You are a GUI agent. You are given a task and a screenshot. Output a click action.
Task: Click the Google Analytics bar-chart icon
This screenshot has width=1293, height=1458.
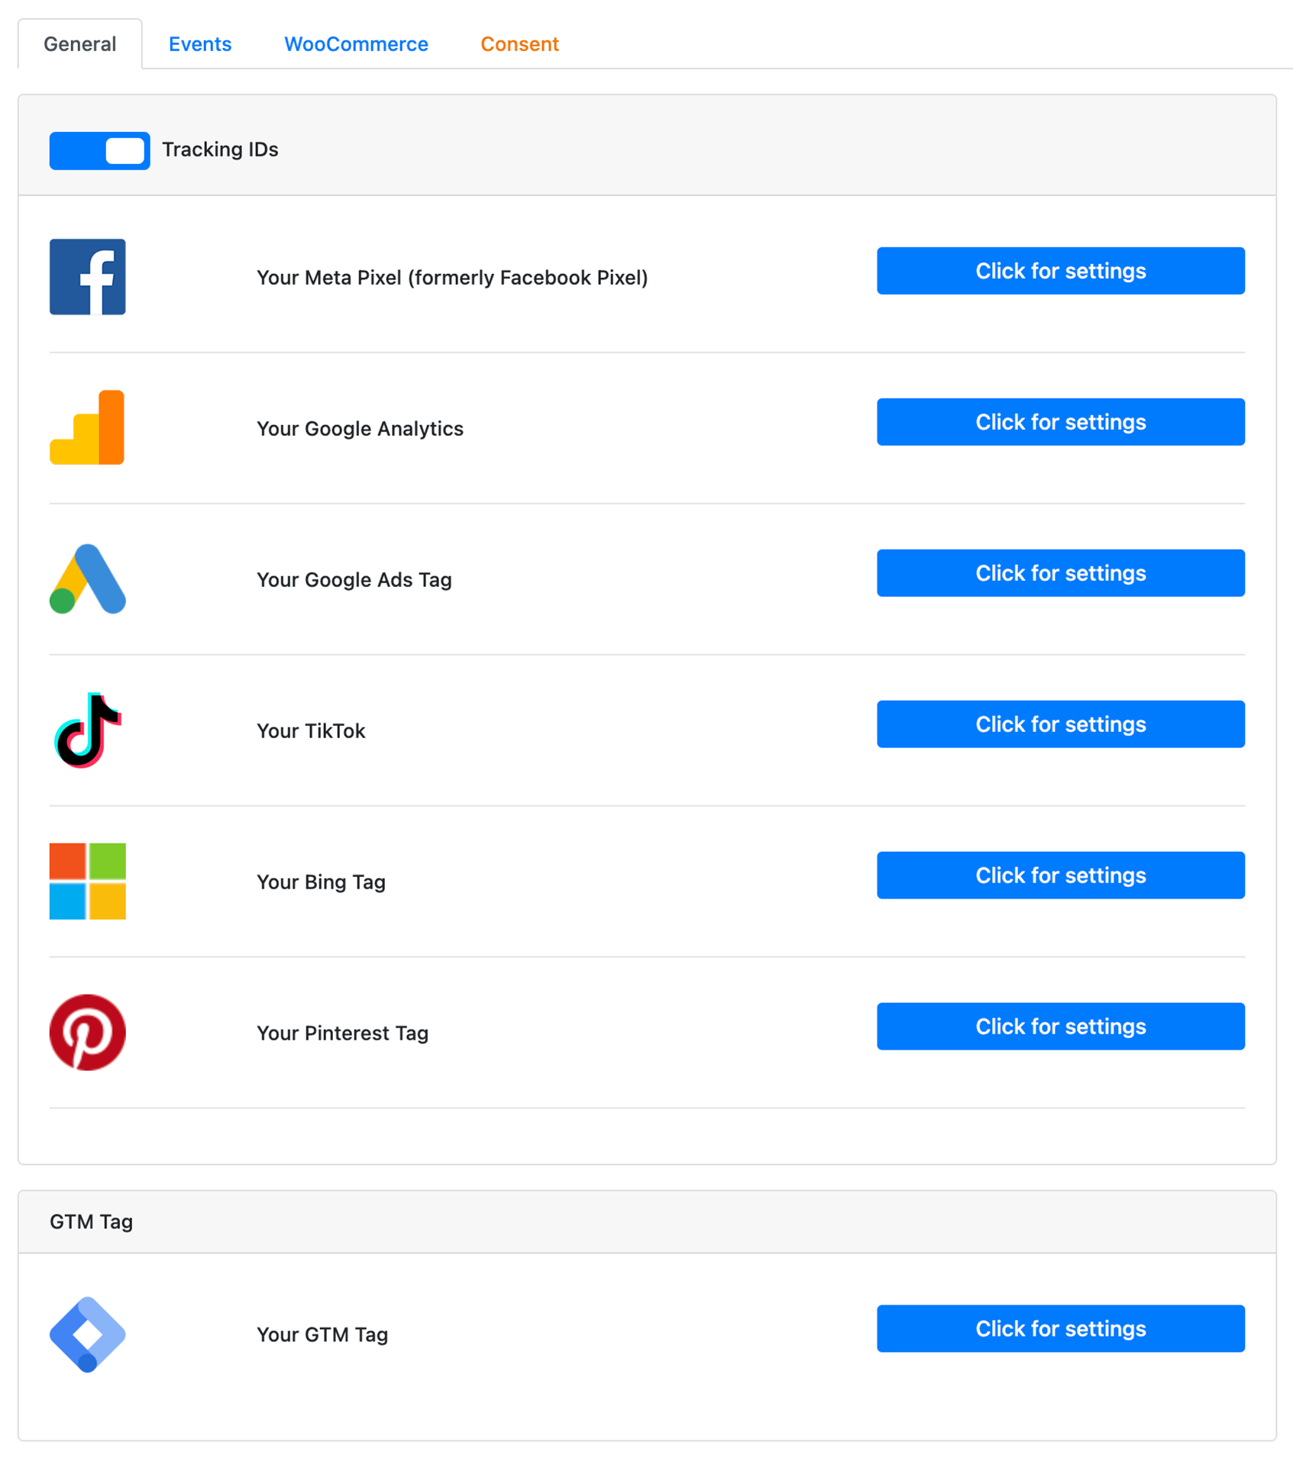87,427
